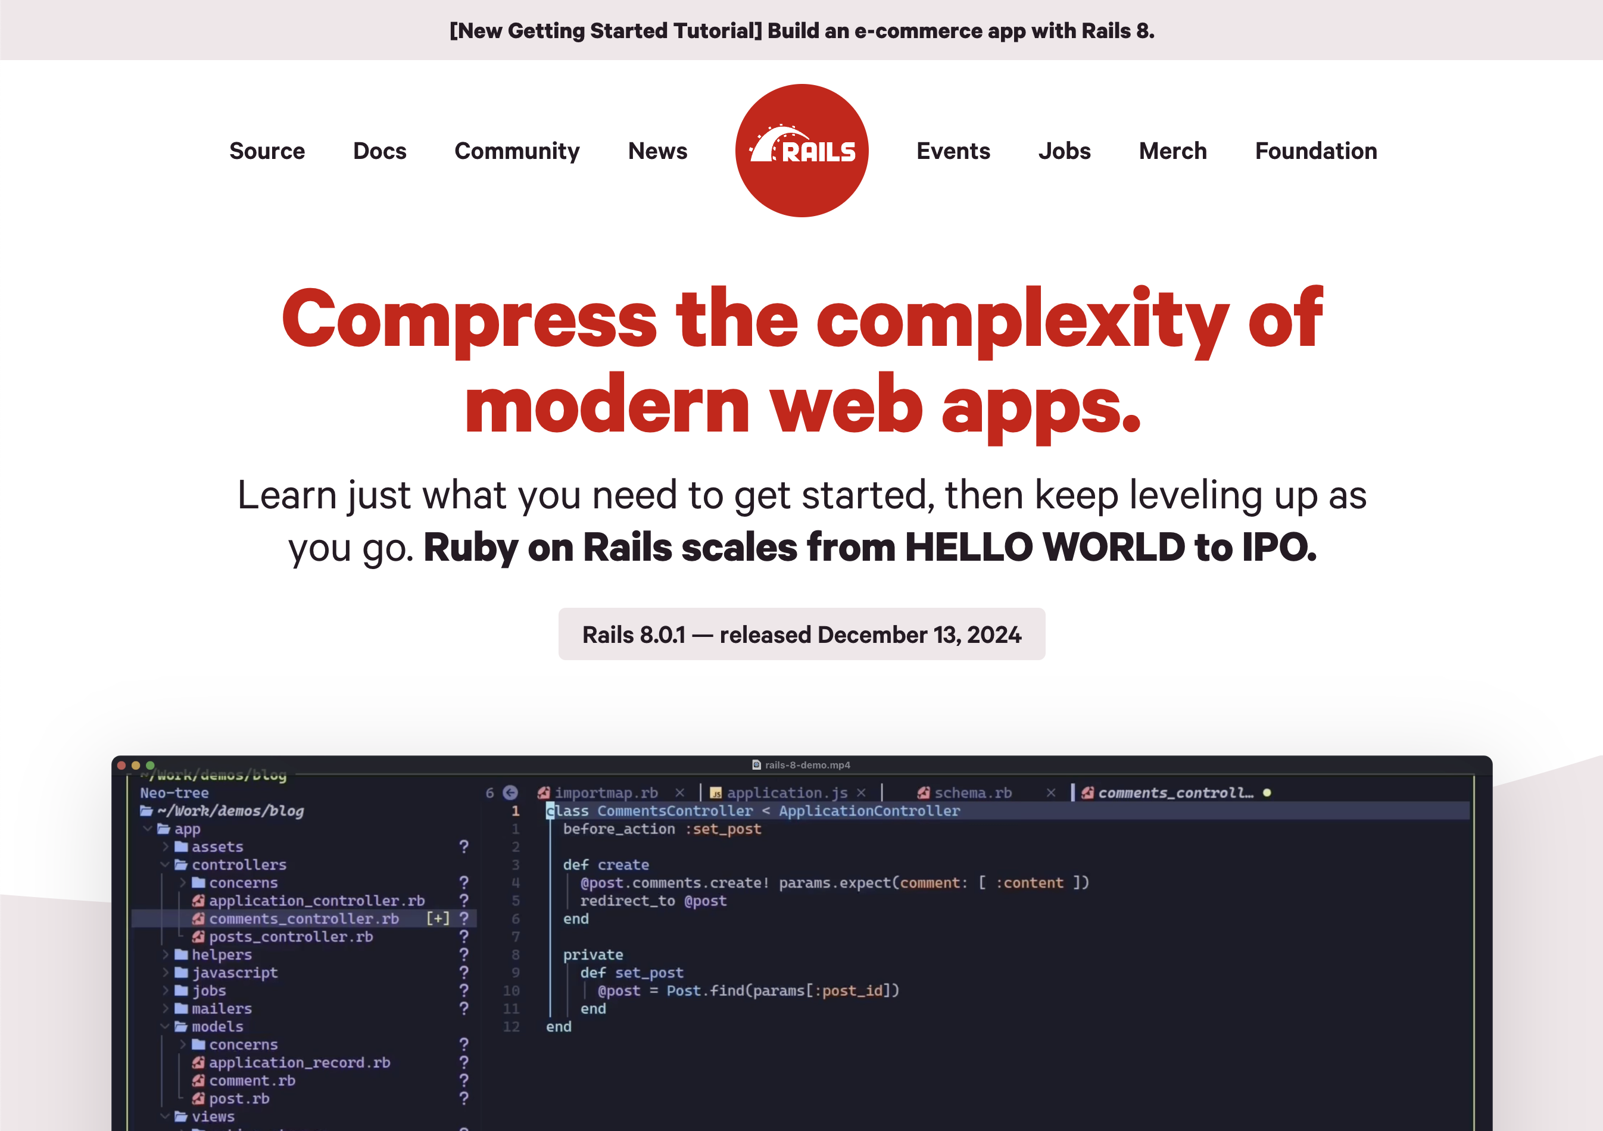
Task: Select the javascript folder row
Action: 304,972
